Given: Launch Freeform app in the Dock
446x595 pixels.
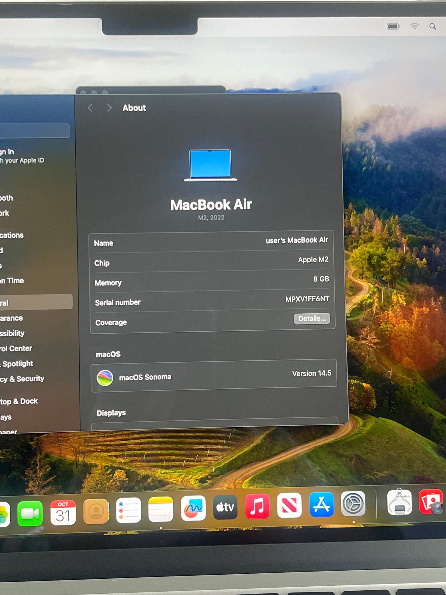Looking at the screenshot, I should (x=193, y=508).
